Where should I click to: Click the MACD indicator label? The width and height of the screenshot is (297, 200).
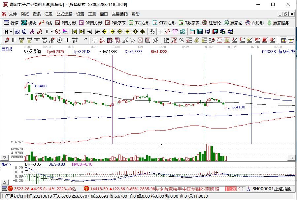6,165
